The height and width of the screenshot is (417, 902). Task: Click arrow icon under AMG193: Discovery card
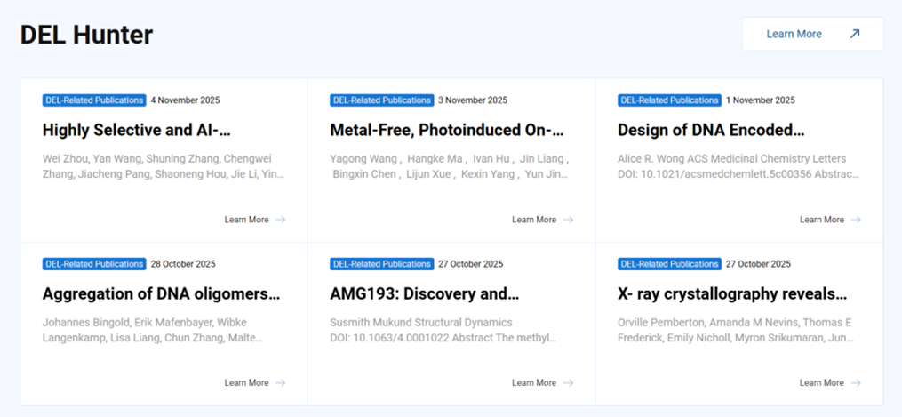[568, 383]
